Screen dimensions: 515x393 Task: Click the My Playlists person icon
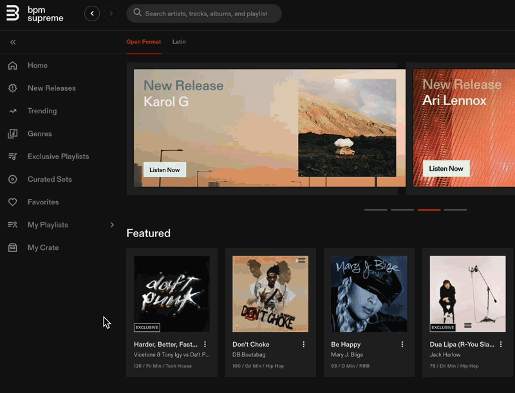tap(12, 225)
